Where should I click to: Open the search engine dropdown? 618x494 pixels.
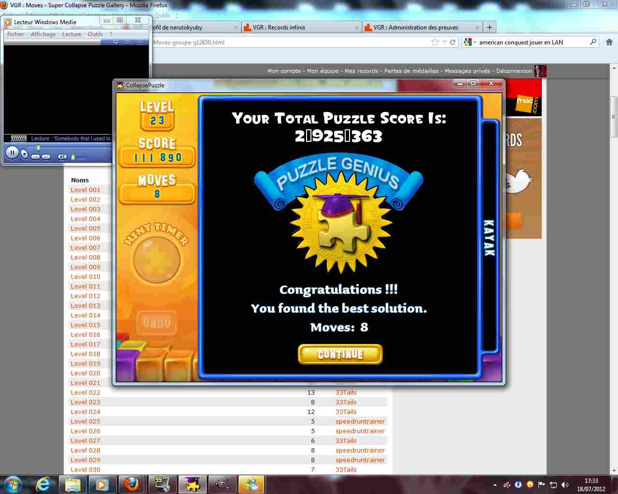pyautogui.click(x=468, y=42)
